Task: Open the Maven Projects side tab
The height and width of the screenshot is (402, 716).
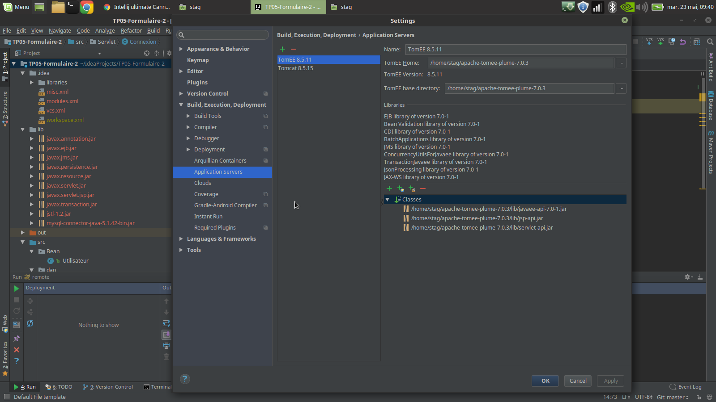Action: (x=711, y=152)
